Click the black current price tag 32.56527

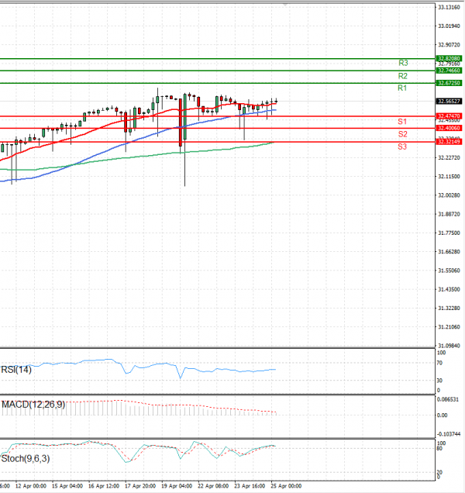[x=449, y=102]
